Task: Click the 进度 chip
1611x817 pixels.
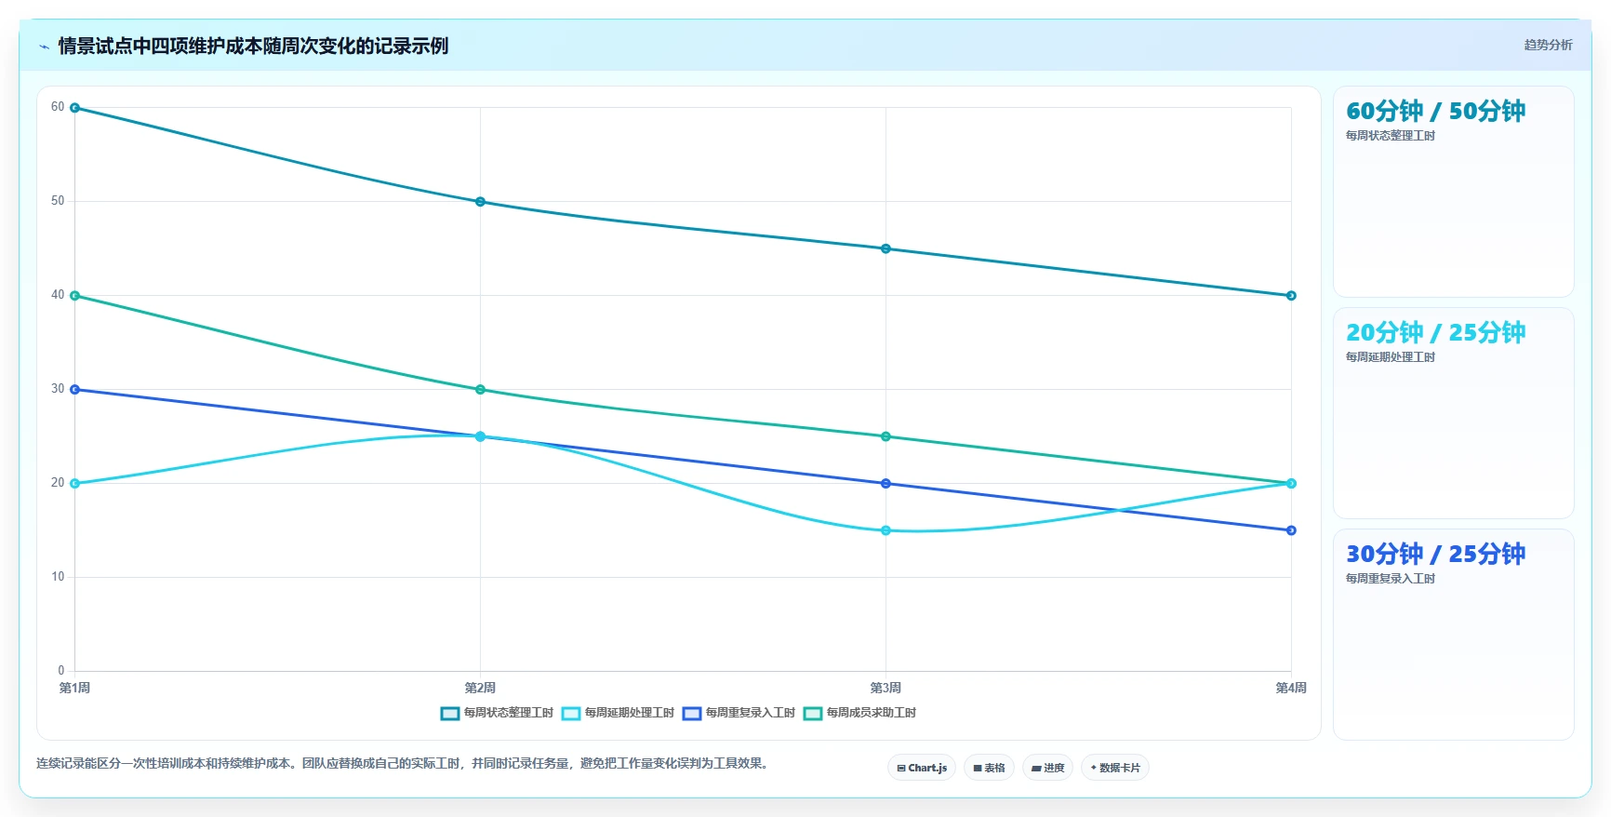Action: point(1047,768)
